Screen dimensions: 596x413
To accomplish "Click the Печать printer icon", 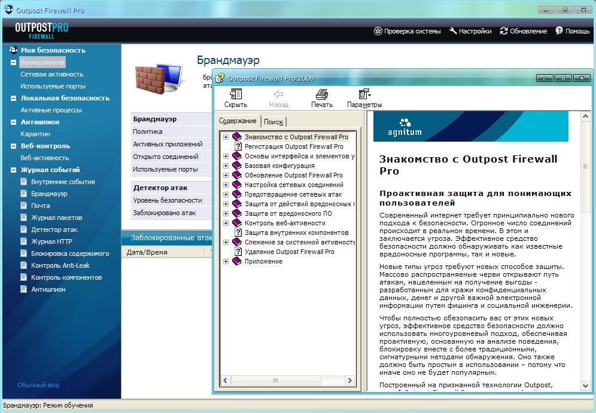I will pyautogui.click(x=321, y=94).
